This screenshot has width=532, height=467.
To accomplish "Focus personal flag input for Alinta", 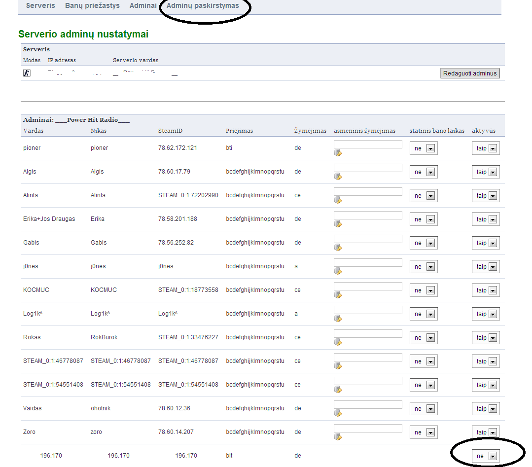I will 368,192.
